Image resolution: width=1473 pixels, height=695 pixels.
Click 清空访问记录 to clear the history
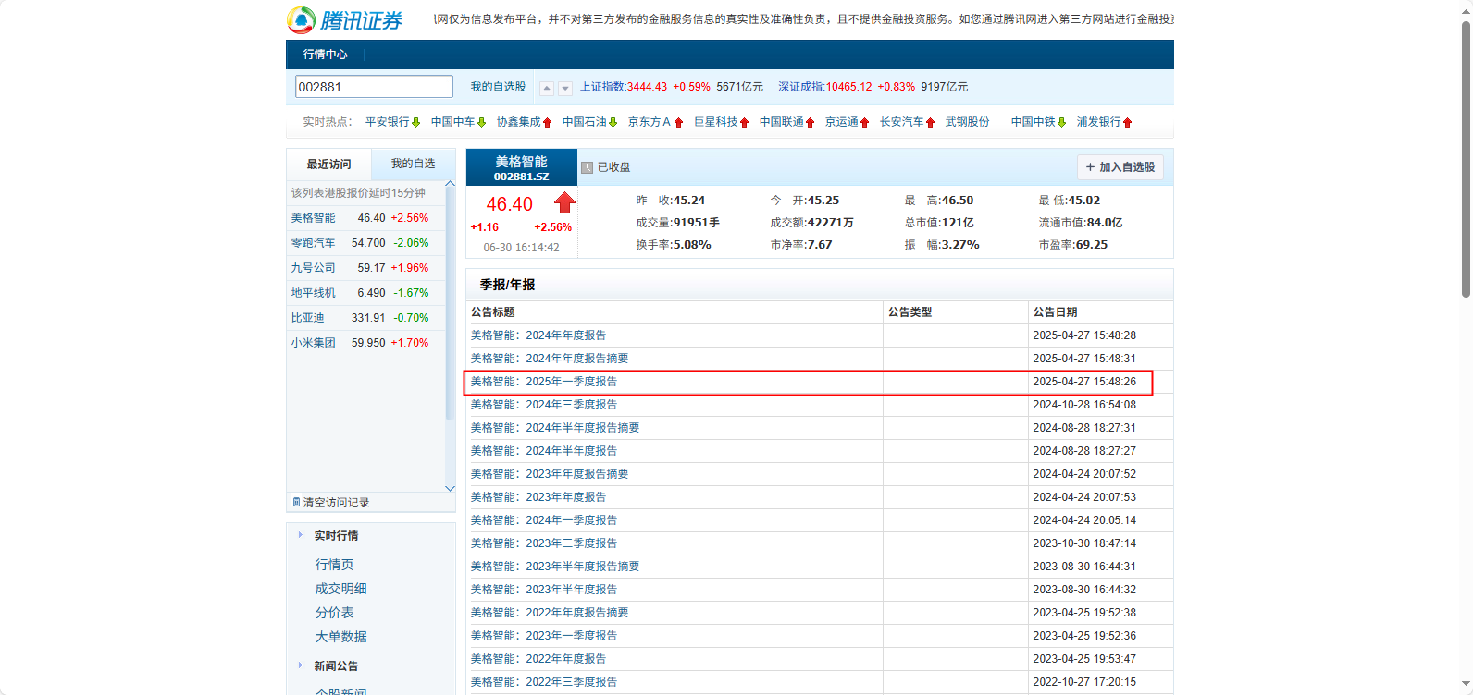pyautogui.click(x=331, y=503)
